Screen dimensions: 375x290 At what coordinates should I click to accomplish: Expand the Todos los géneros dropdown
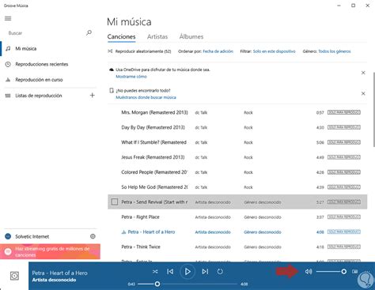coord(335,51)
